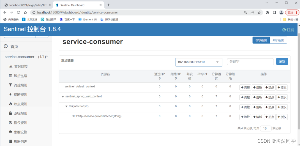300x146 pixels.
Task: Click the browser back arrow
Action: pyautogui.click(x=5, y=12)
